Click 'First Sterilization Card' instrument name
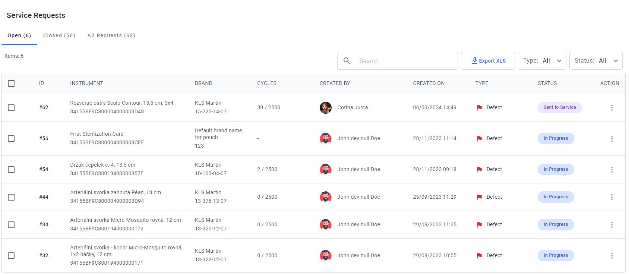The width and height of the screenshot is (629, 274). 97,134
